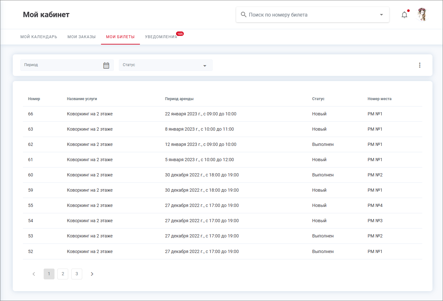
Task: Open the three-dot options menu
Action: pyautogui.click(x=419, y=65)
